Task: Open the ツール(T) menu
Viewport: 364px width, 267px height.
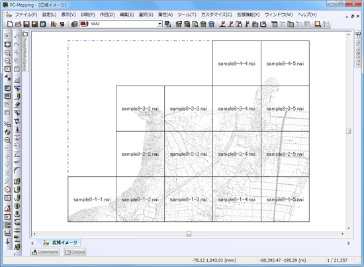Action: point(187,15)
